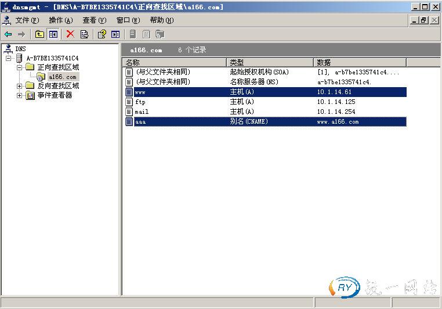Click the 类型 column header
This screenshot has height=309, width=442.
[270, 62]
